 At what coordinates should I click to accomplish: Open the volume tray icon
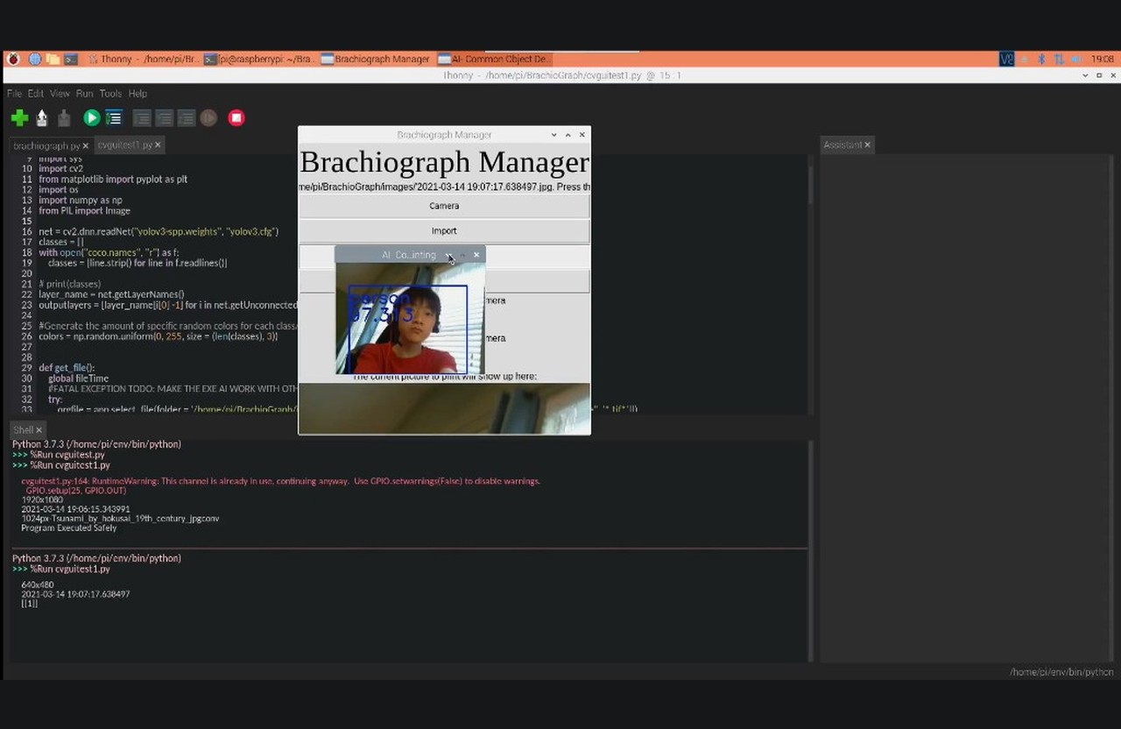1076,59
